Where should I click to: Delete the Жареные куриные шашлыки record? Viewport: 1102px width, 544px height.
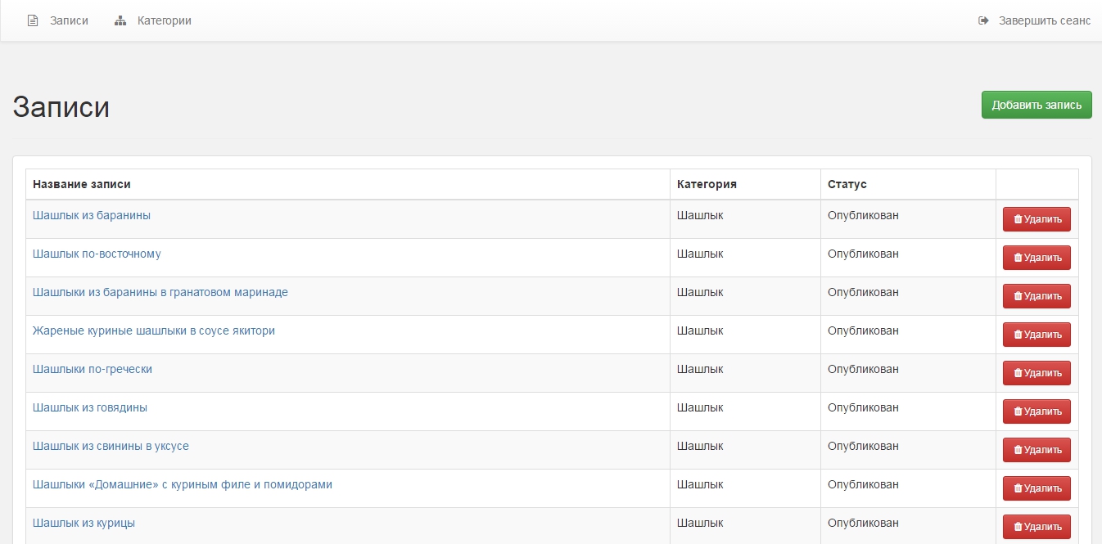1037,335
